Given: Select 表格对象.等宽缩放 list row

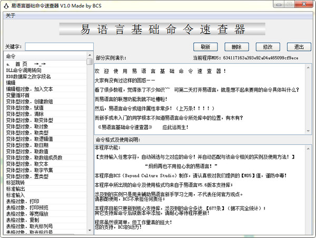Looking at the screenshot, I should point(45,214).
